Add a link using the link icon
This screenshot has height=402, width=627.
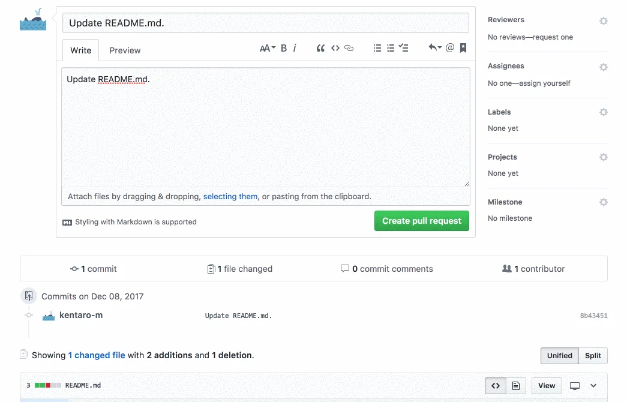tap(349, 49)
